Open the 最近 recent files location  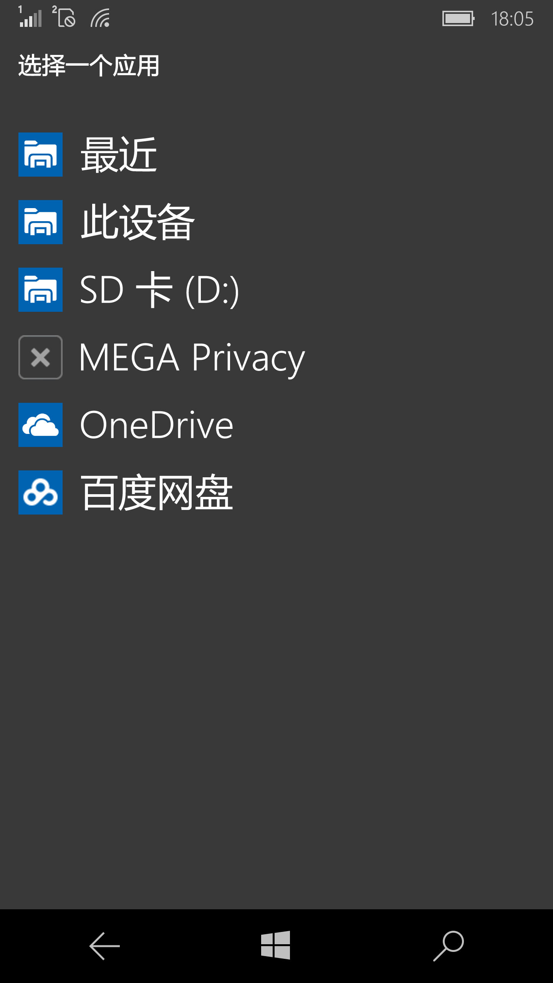point(118,155)
